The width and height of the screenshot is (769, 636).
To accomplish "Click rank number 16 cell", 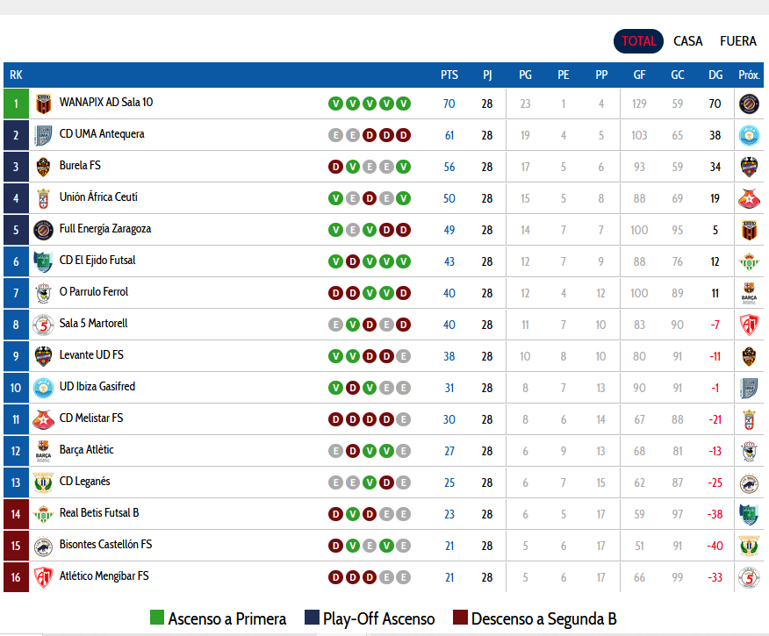I will coord(16,577).
